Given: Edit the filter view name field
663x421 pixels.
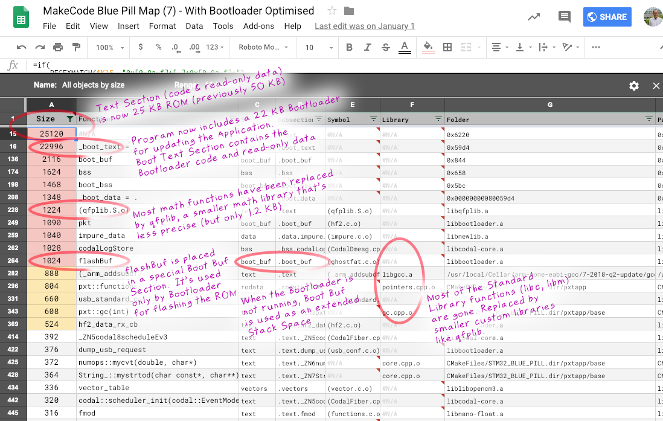Looking at the screenshot, I should tap(94, 85).
